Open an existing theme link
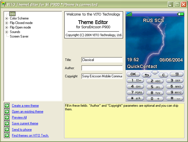 pyautogui.click(x=27, y=112)
